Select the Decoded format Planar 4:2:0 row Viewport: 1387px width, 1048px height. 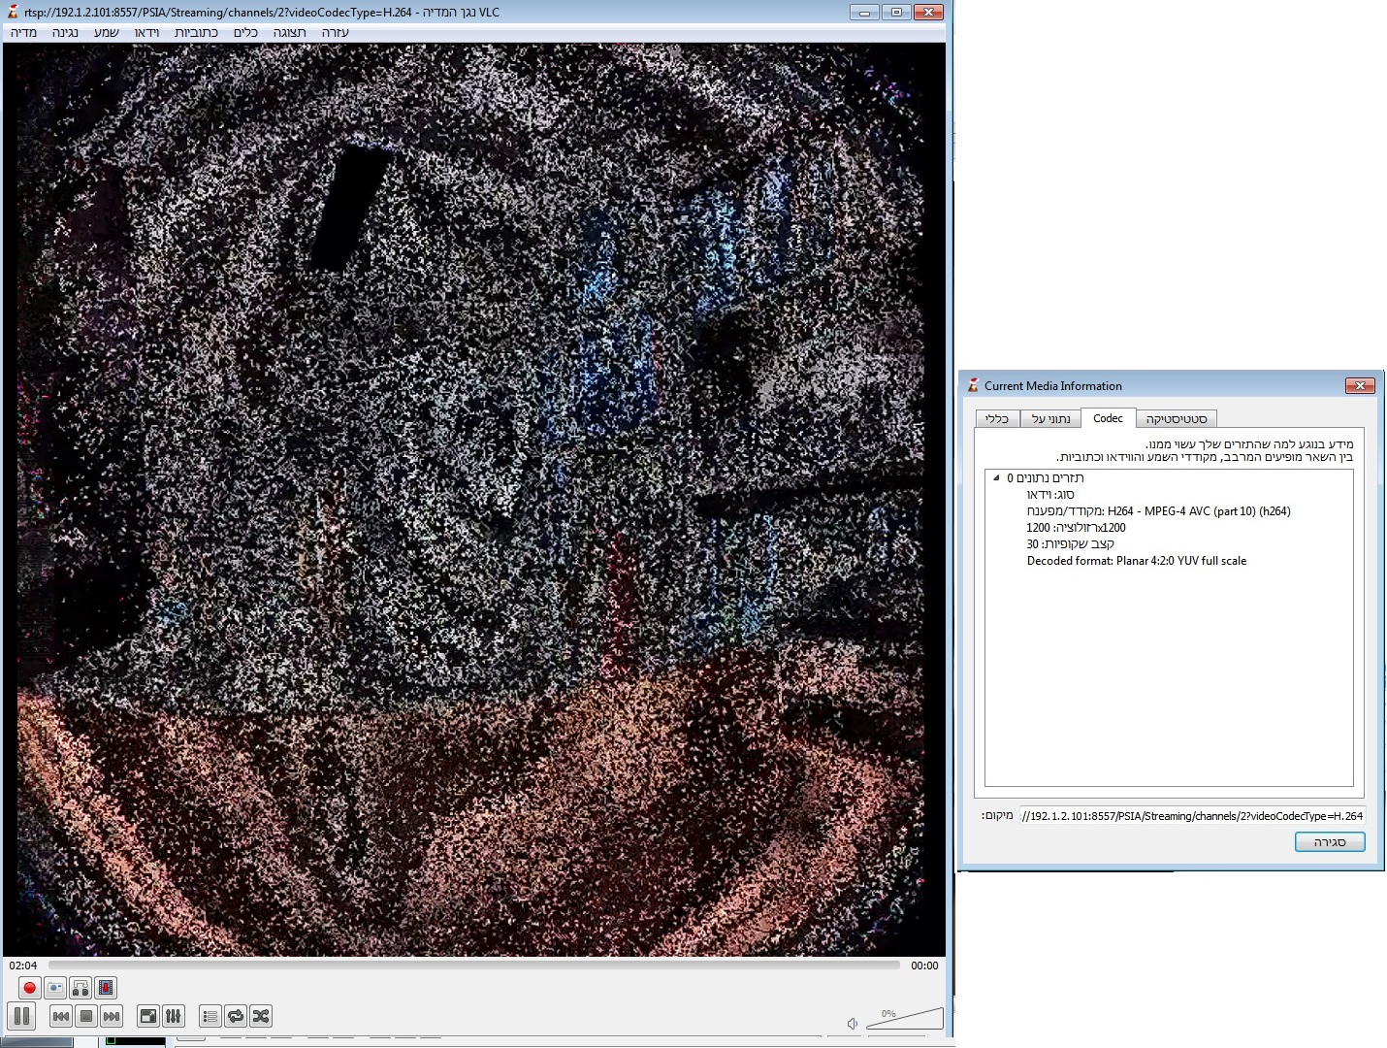point(1137,560)
